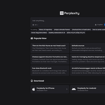Screen dimensions: 105x105
Task: Open Arnold Schwarzenegger reacts to Bruce Willis card
Action: 87,71
